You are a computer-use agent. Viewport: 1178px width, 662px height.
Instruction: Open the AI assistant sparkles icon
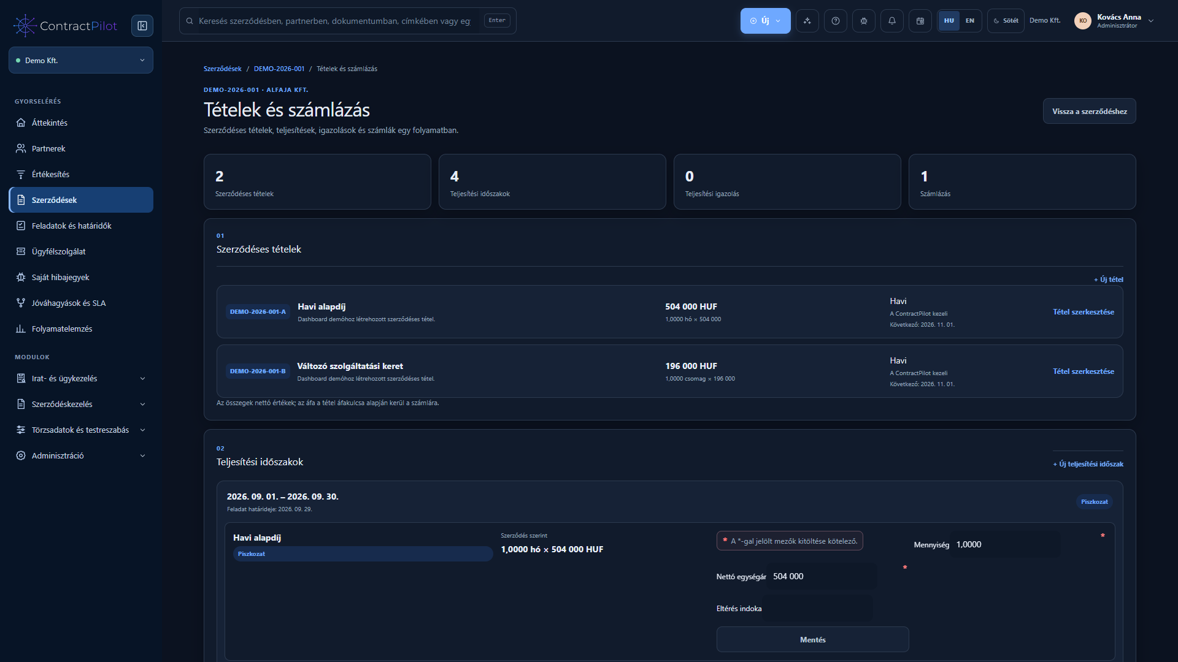coord(807,21)
